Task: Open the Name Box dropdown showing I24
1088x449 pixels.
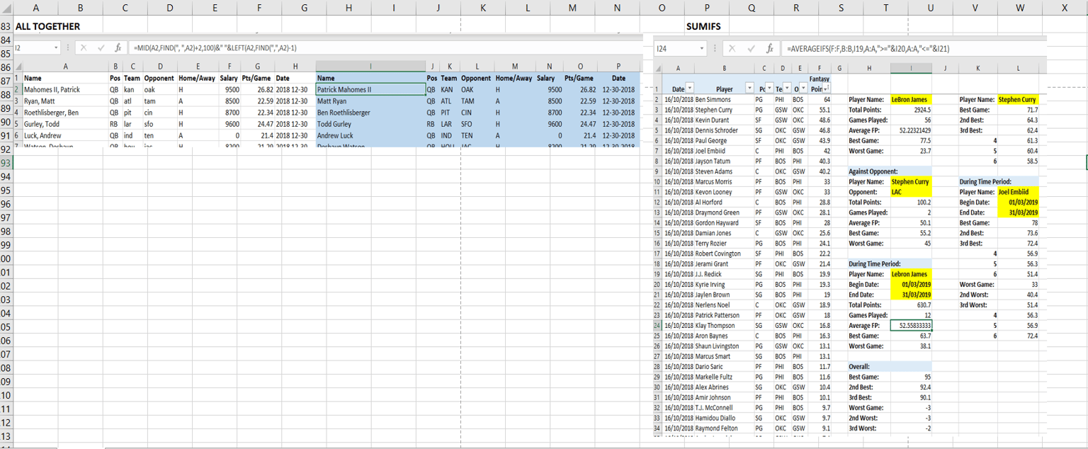Action: (x=703, y=50)
